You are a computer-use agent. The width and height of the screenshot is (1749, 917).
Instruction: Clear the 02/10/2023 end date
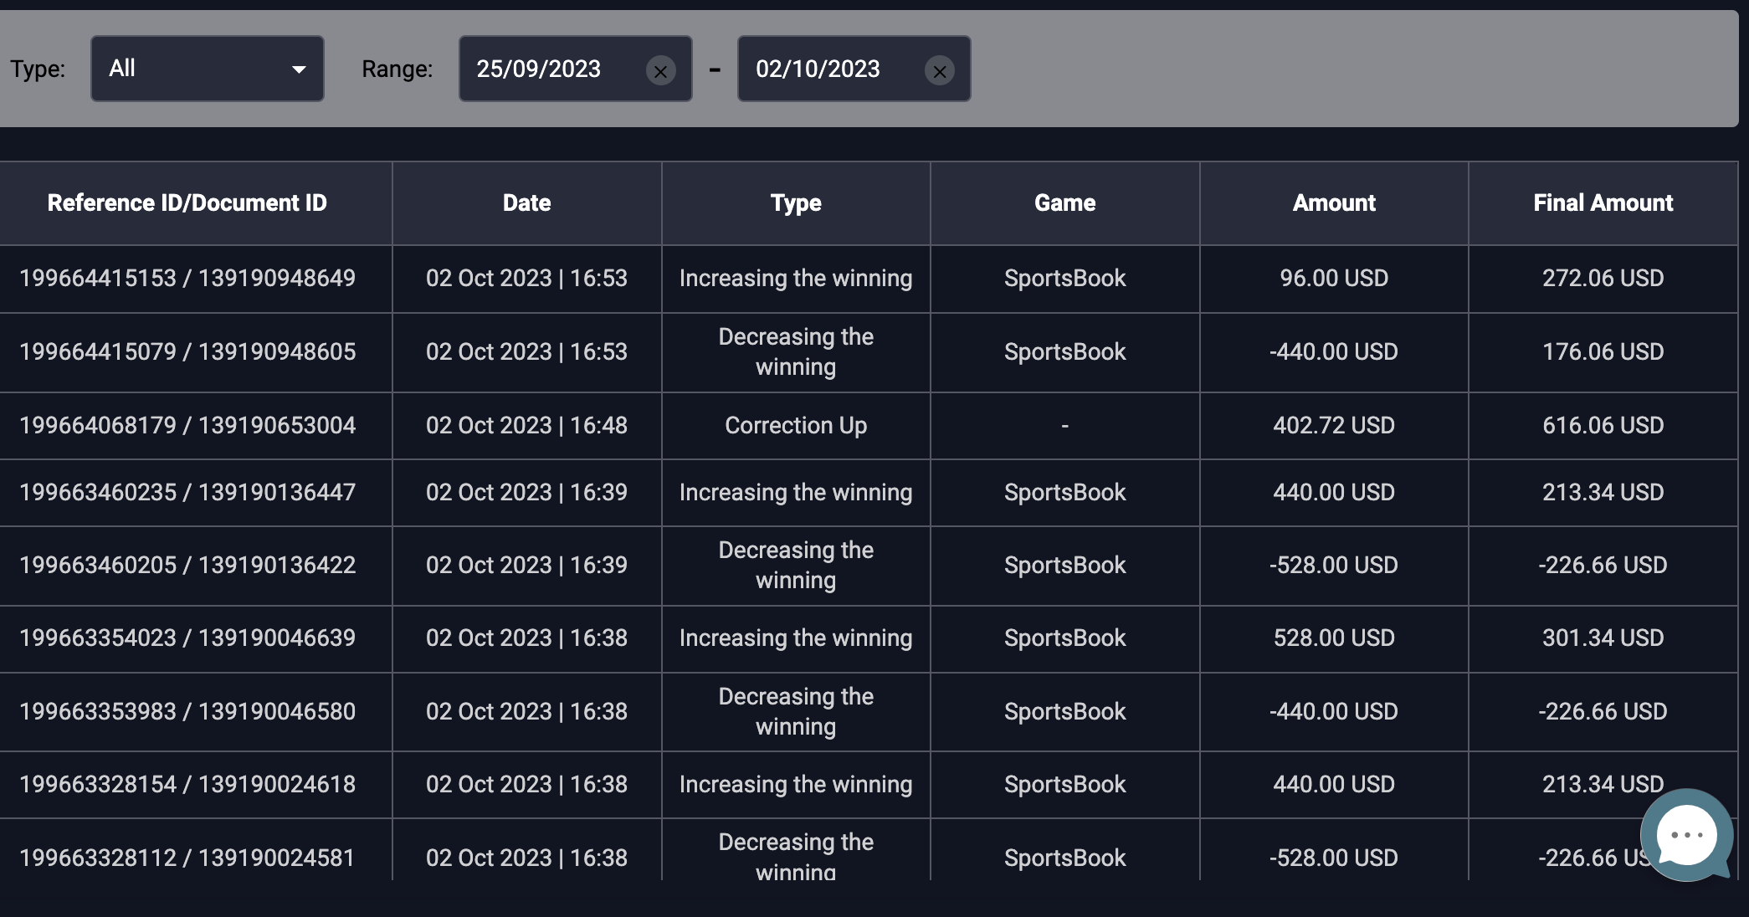coord(939,71)
